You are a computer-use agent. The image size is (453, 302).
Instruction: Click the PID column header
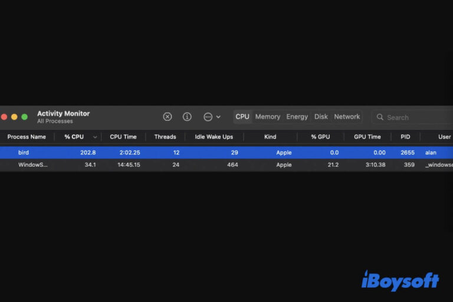point(405,137)
